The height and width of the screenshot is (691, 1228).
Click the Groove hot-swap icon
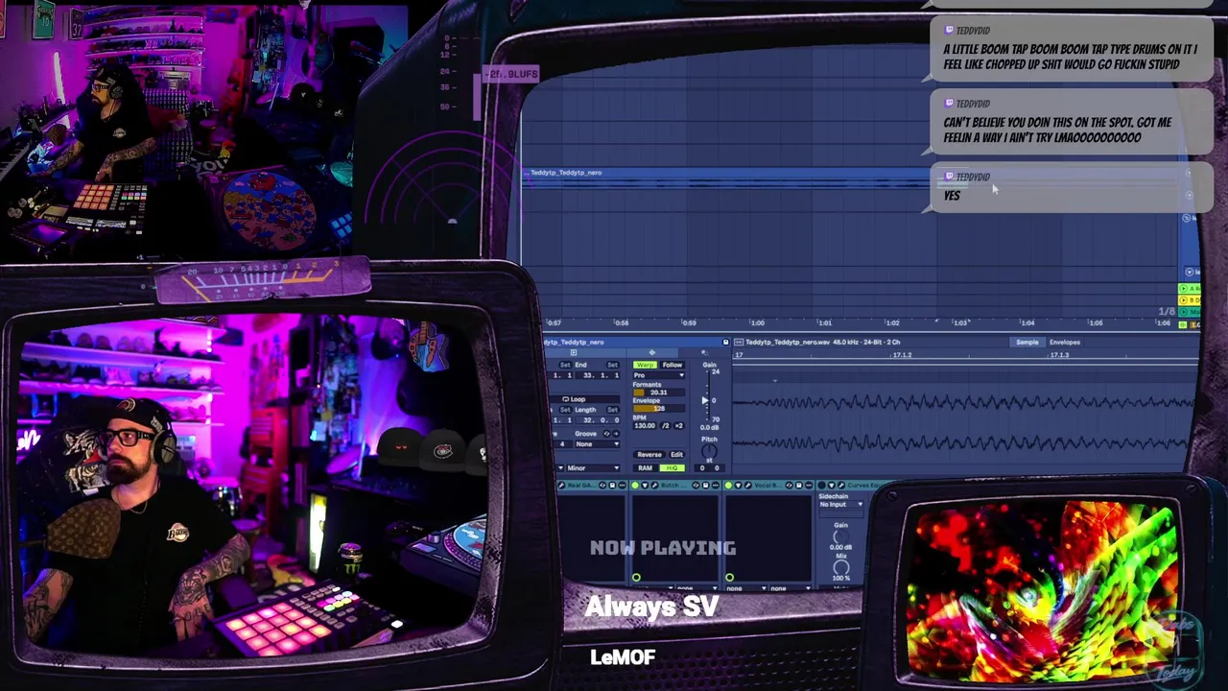pos(606,434)
